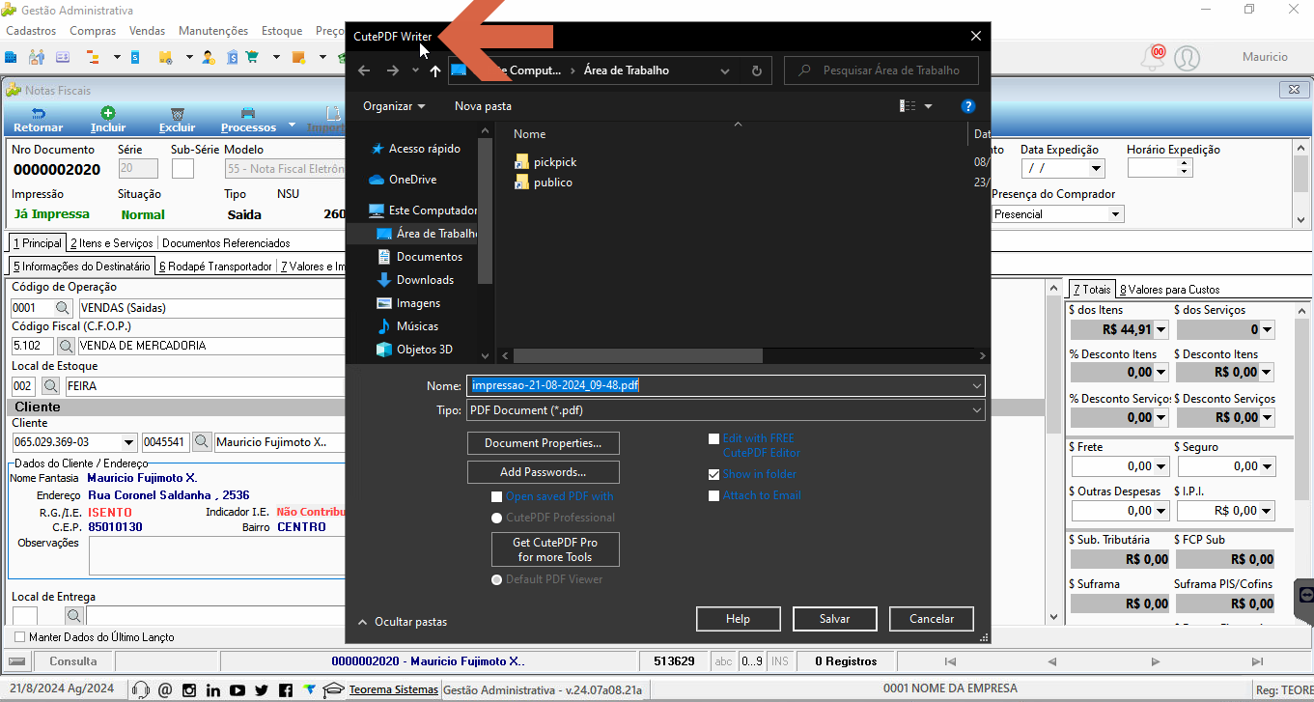Open the Organizar dropdown menu
The image size is (1314, 702).
pyautogui.click(x=394, y=106)
